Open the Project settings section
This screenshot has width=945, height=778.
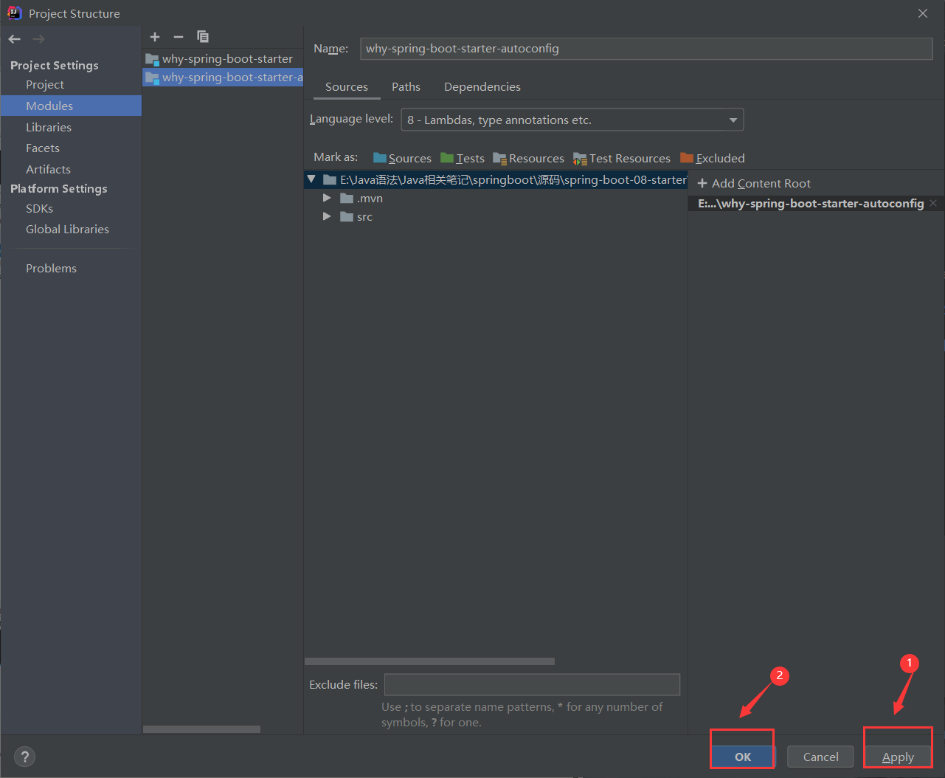(45, 85)
